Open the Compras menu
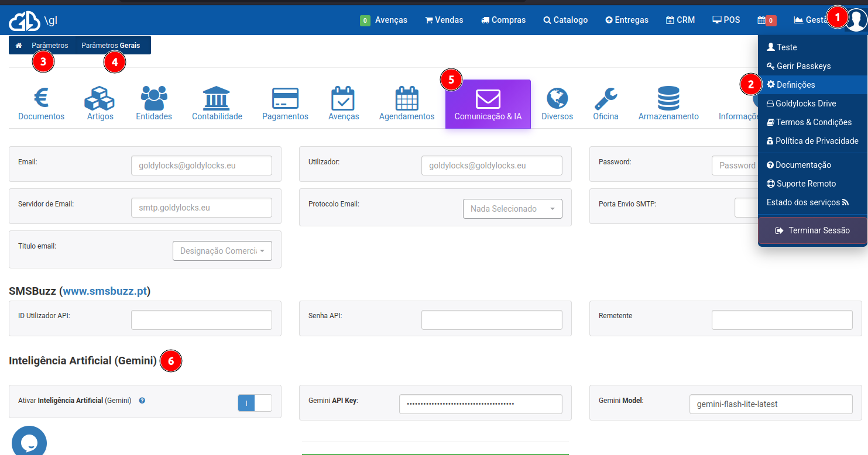The width and height of the screenshot is (868, 455). point(503,20)
